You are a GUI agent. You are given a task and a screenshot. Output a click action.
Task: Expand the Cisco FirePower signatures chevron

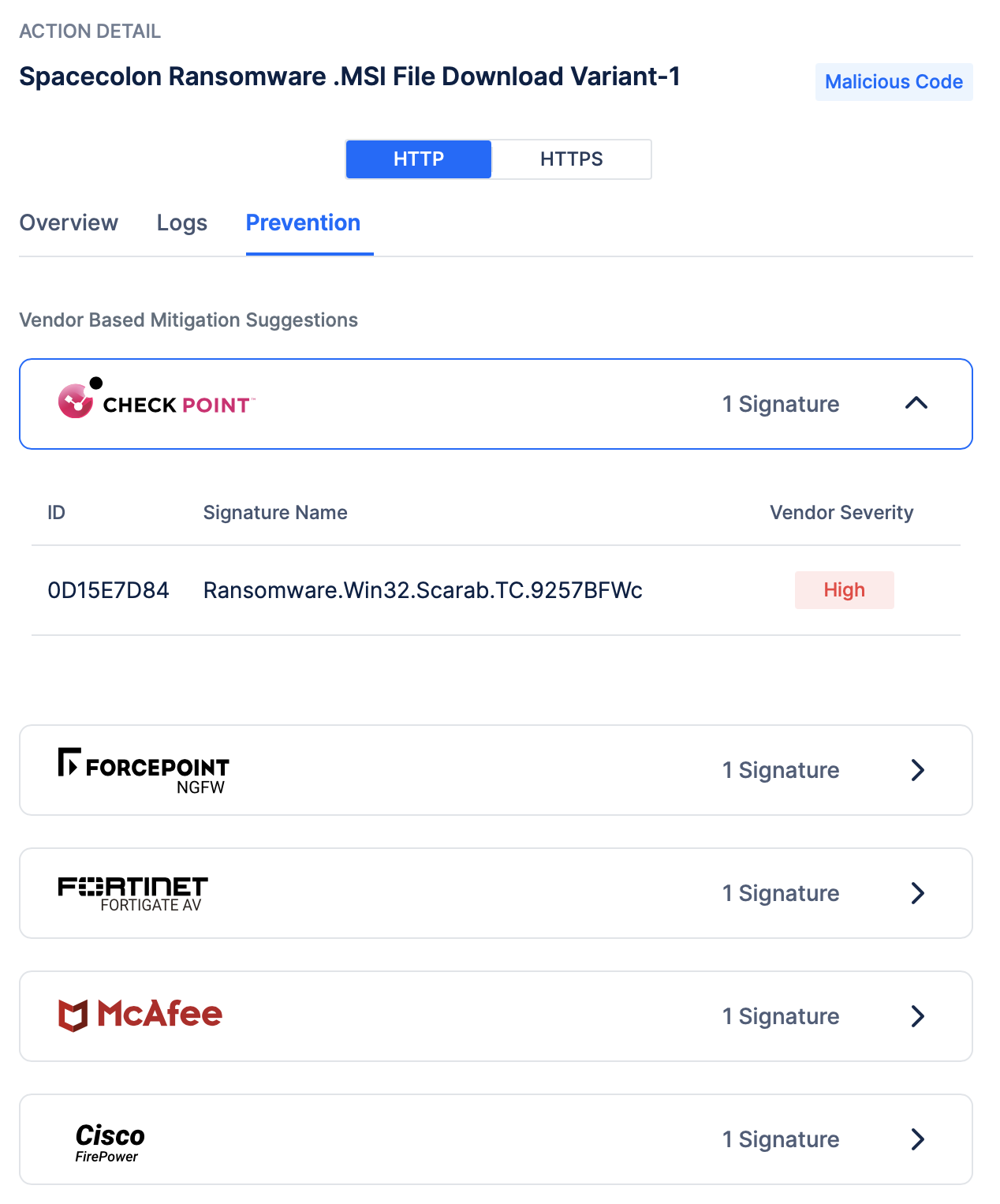[x=917, y=1139]
